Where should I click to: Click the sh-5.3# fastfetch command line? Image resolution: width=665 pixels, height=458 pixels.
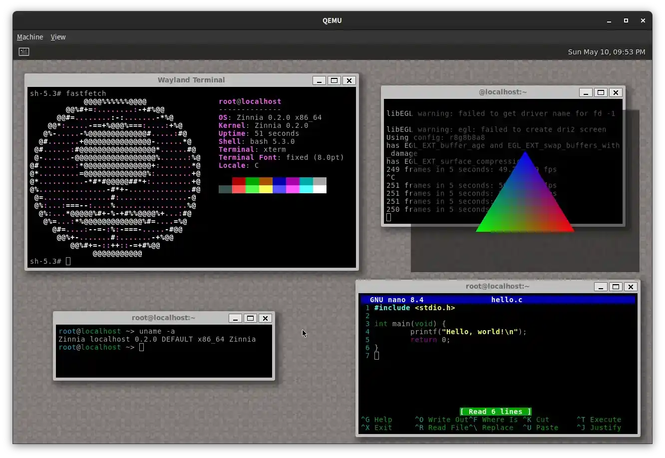[x=68, y=93]
